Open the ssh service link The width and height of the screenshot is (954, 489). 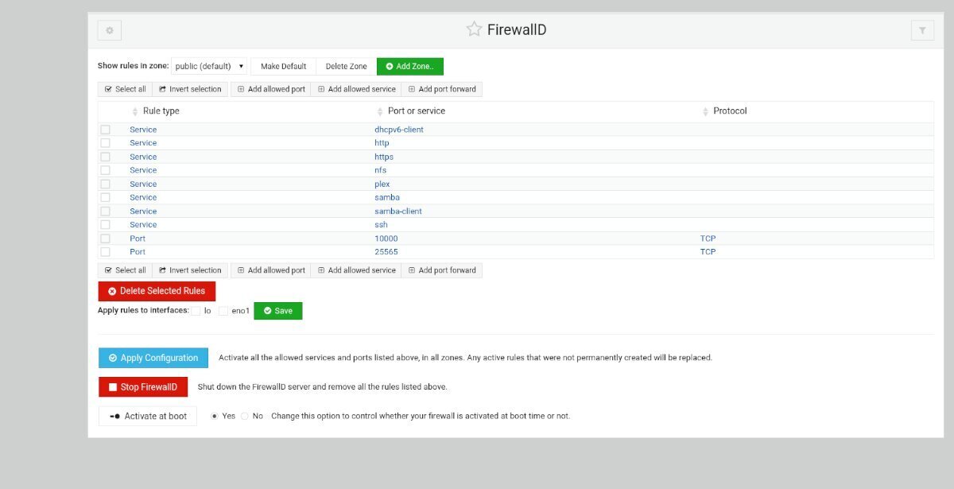click(381, 224)
